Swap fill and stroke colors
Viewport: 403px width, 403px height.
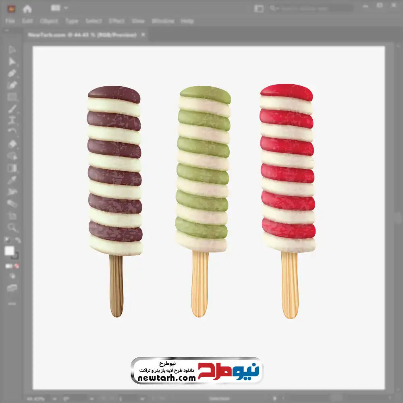[17, 240]
